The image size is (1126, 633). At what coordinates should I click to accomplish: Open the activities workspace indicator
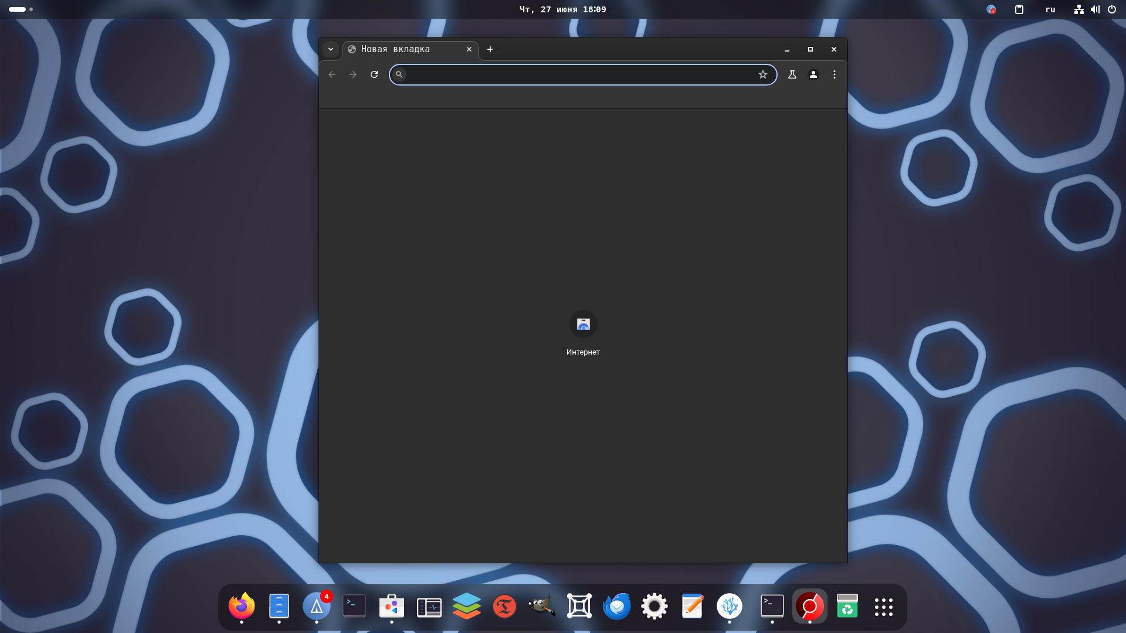point(21,9)
